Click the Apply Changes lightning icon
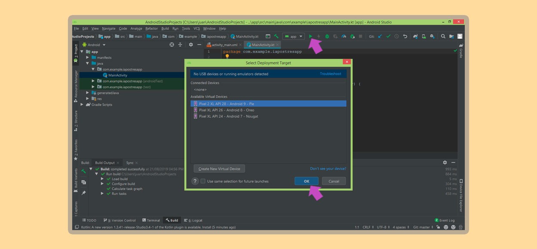Screen dimensions: 537x249 tap(319, 36)
